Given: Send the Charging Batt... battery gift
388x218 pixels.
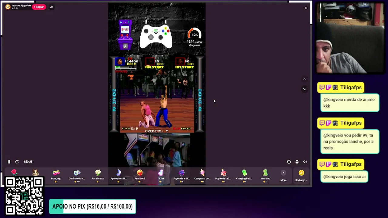Looking at the screenshot, I should coord(244,175).
